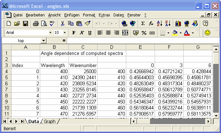The image size is (221, 133).
Task: Open the function wizard fx icon
Action: [x=151, y=24]
